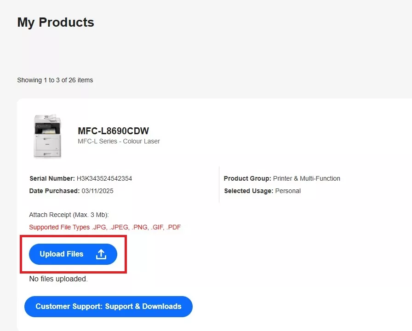Click the Selected Usage label

pyautogui.click(x=248, y=191)
